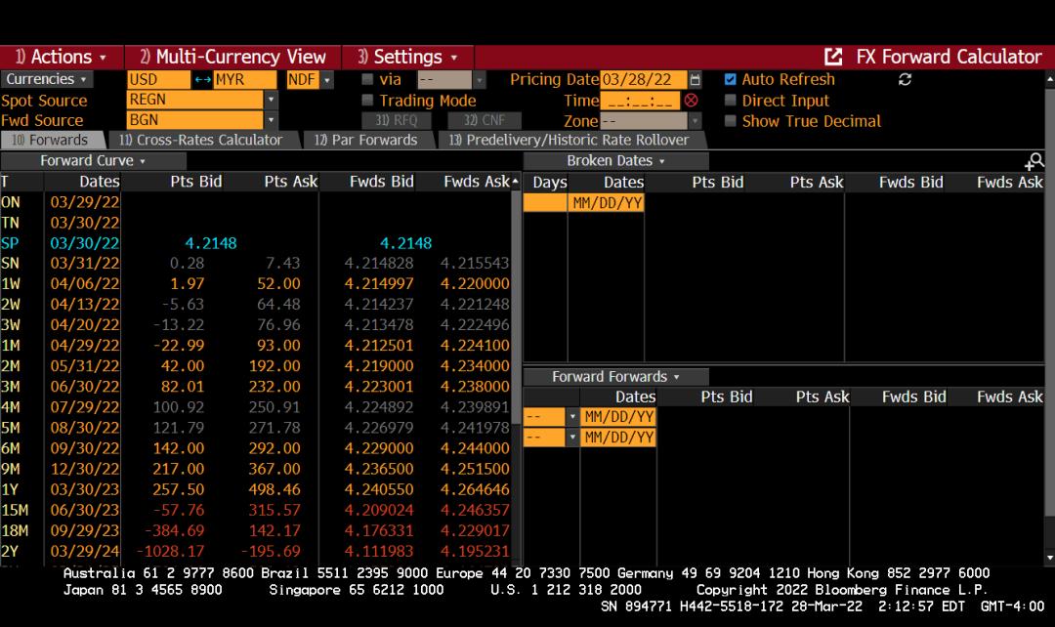Screen dimensions: 1055x627
Task: Open the Actions menu
Action: pyautogui.click(x=61, y=57)
